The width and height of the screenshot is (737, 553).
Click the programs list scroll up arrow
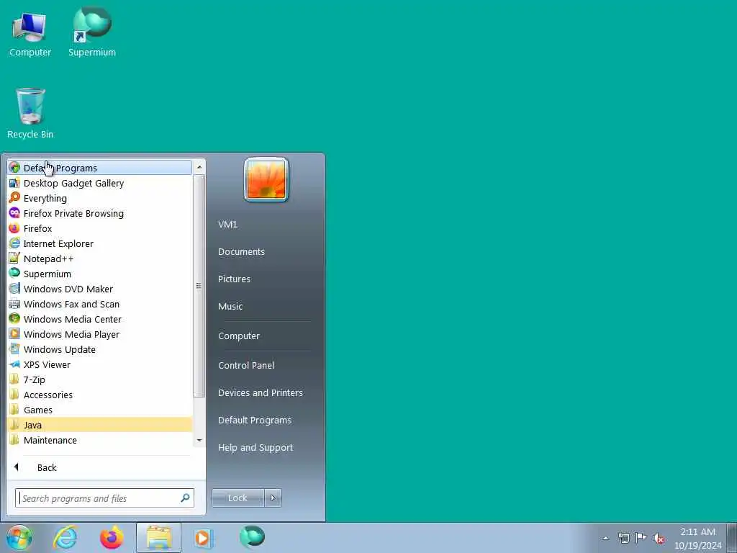coord(199,167)
